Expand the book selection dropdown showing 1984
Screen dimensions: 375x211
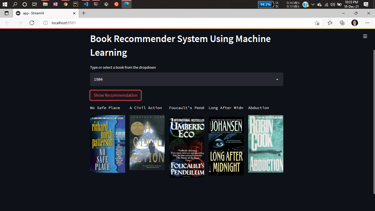187,79
